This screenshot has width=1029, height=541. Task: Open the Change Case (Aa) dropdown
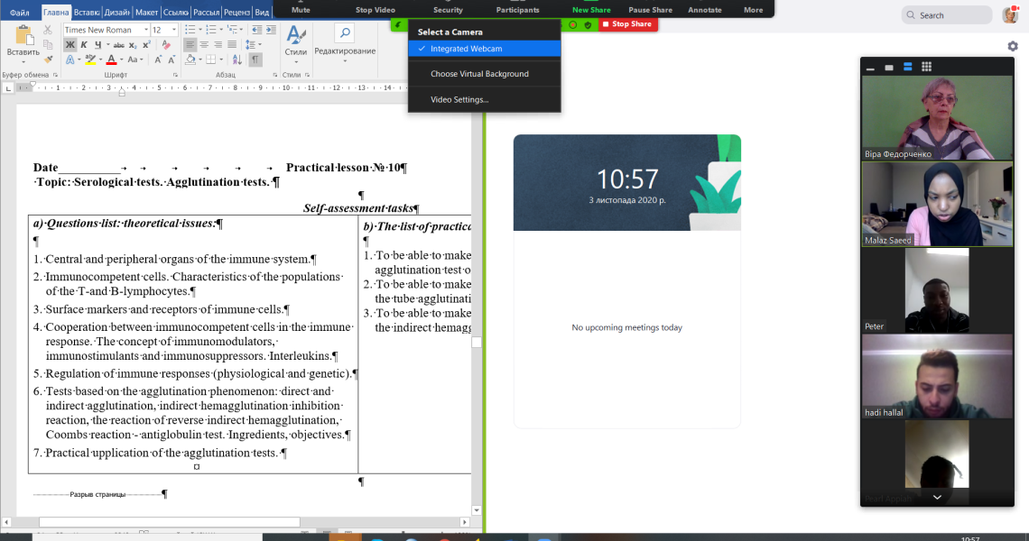[134, 60]
